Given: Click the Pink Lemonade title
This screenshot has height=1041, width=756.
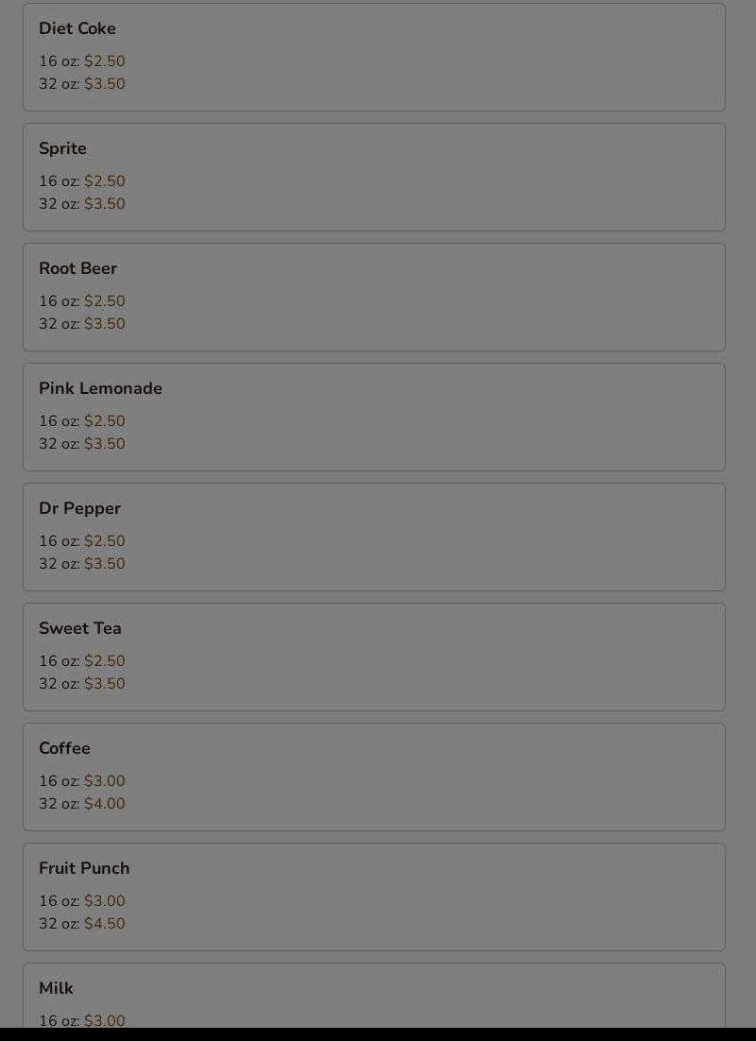Looking at the screenshot, I should pos(100,388).
